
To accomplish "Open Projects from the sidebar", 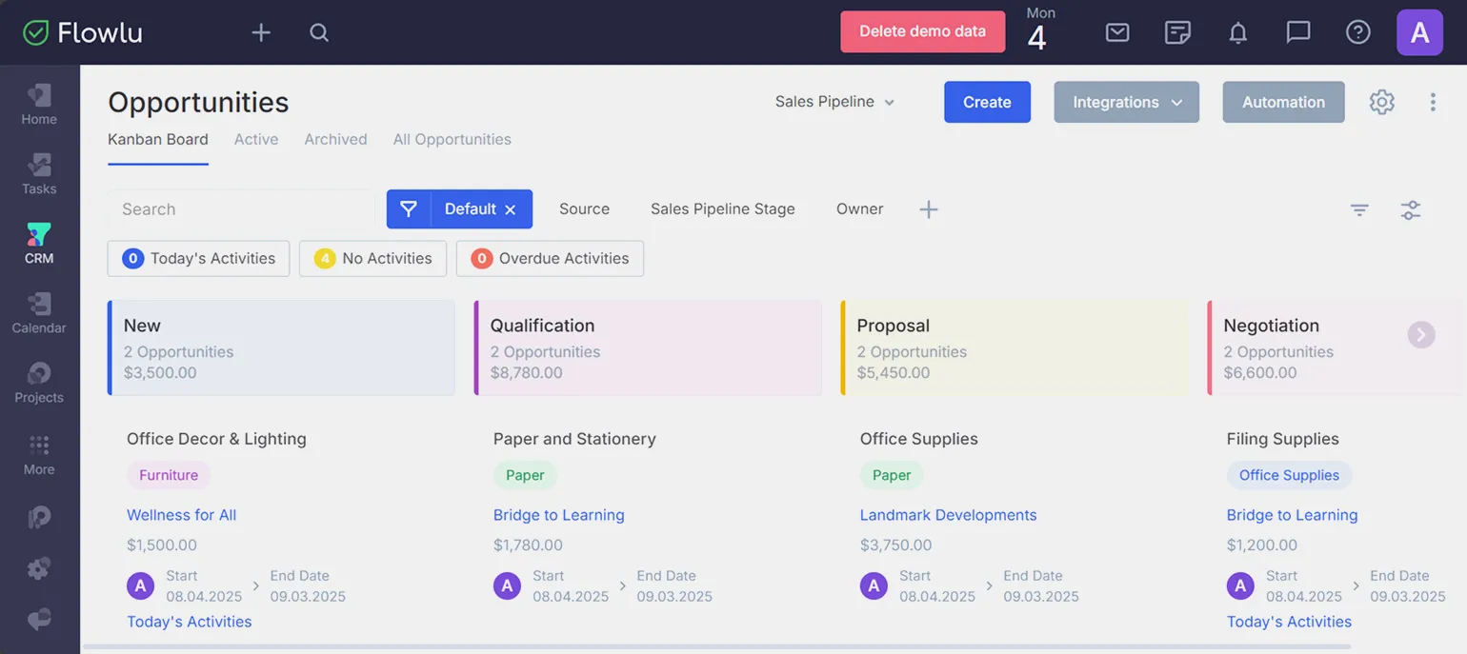I will (39, 383).
